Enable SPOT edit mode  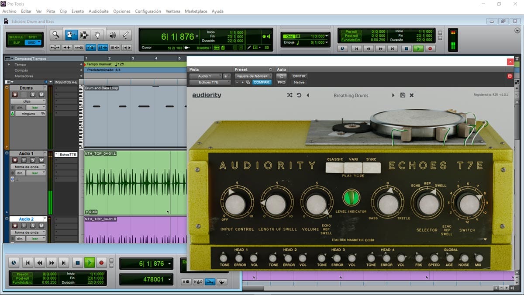[x=33, y=37]
